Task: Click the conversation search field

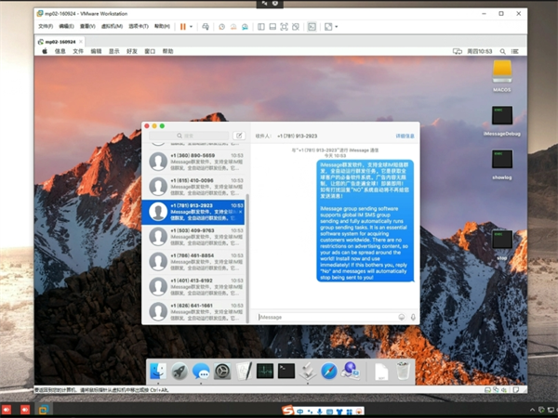Action: (x=190, y=136)
